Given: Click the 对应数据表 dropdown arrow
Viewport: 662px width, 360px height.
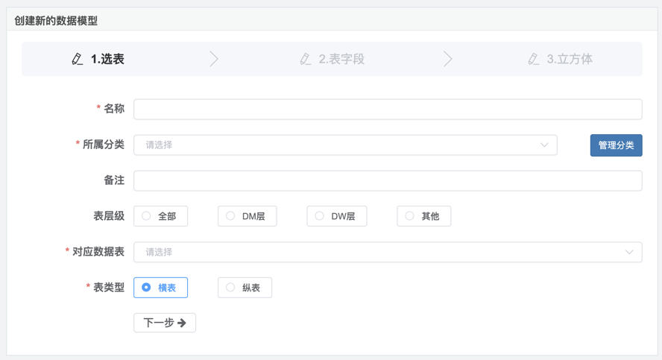Looking at the screenshot, I should pos(629,252).
